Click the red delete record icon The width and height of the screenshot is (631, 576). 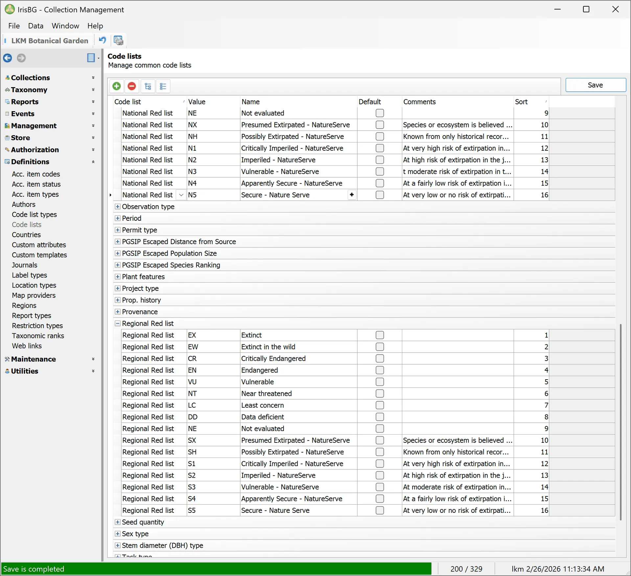tap(132, 86)
